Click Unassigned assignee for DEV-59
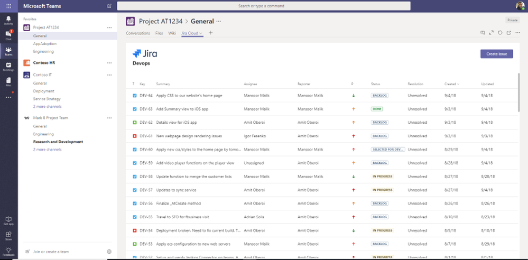 pyautogui.click(x=254, y=163)
